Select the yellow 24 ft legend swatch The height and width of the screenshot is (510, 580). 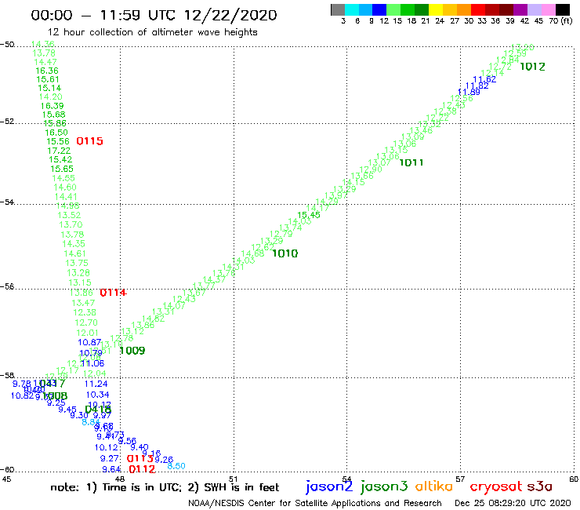tap(436, 9)
